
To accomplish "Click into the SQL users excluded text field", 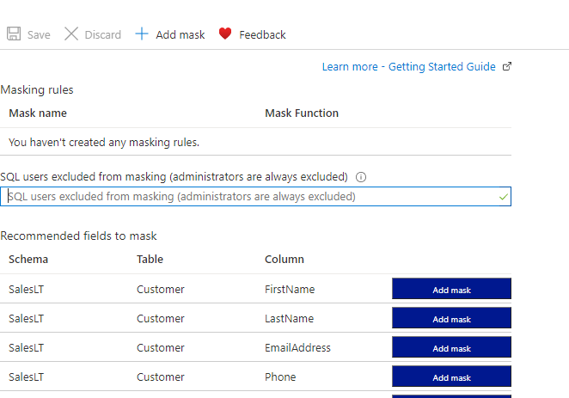I will (249, 197).
